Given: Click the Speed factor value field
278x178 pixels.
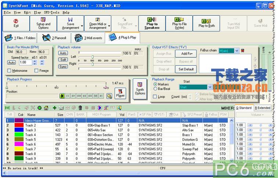Looking at the screenshot, I should tap(26, 62).
